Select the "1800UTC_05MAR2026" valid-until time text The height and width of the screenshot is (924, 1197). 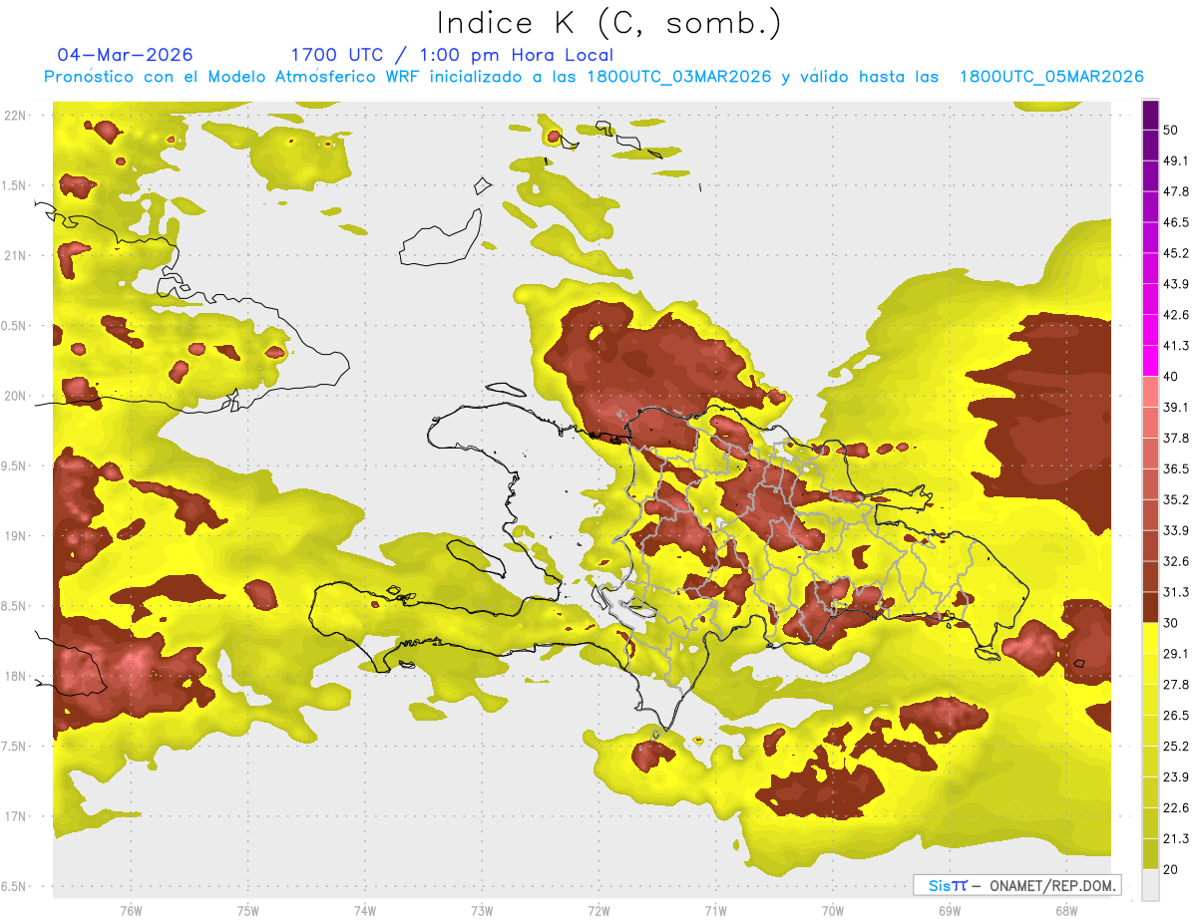[x=1050, y=77]
